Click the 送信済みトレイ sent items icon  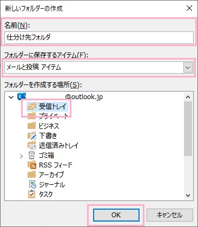32,145
